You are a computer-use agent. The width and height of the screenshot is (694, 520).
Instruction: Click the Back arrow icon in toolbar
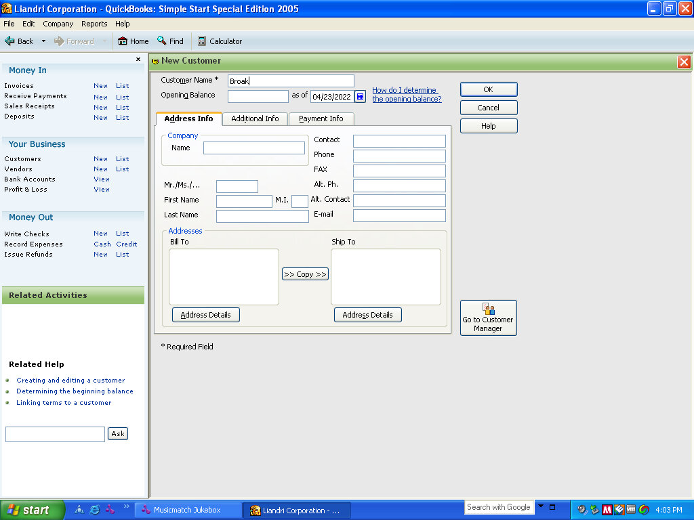pos(10,41)
